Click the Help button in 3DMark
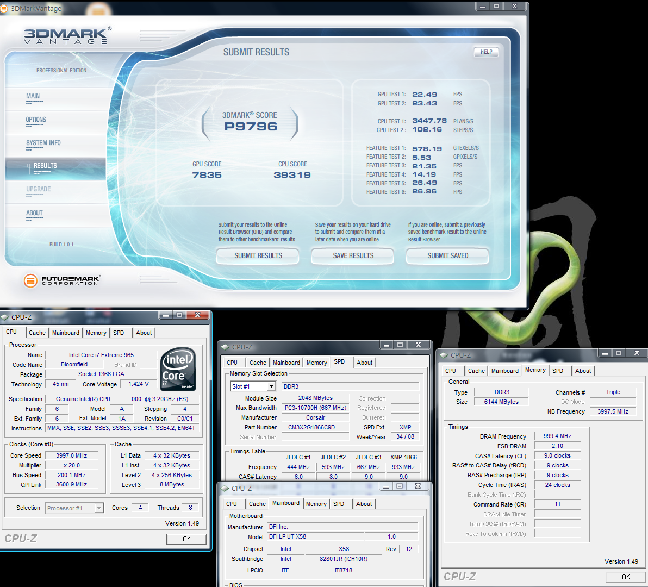Viewport: 648px width, 587px height. pos(486,52)
